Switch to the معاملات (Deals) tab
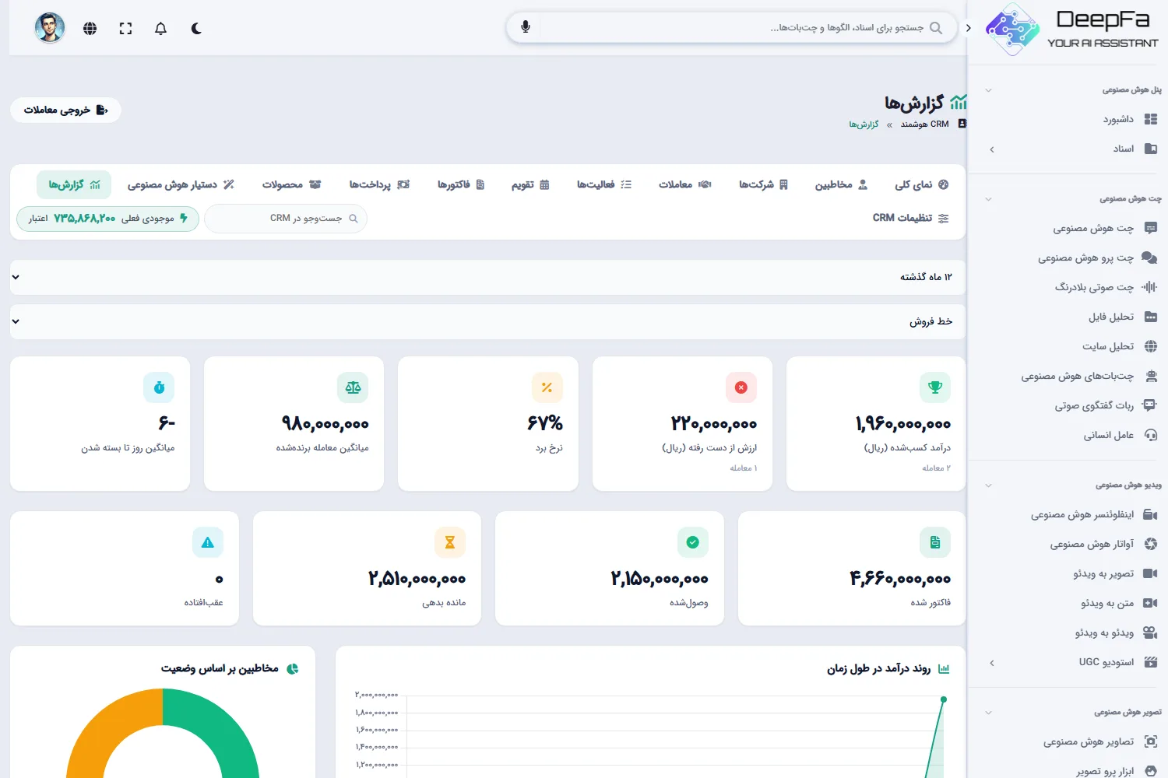The width and height of the screenshot is (1168, 778). point(685,184)
